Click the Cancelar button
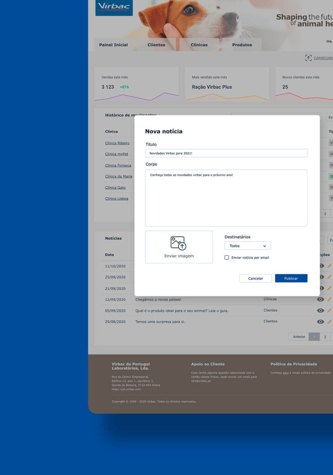The height and width of the screenshot is (475, 333). 255,278
